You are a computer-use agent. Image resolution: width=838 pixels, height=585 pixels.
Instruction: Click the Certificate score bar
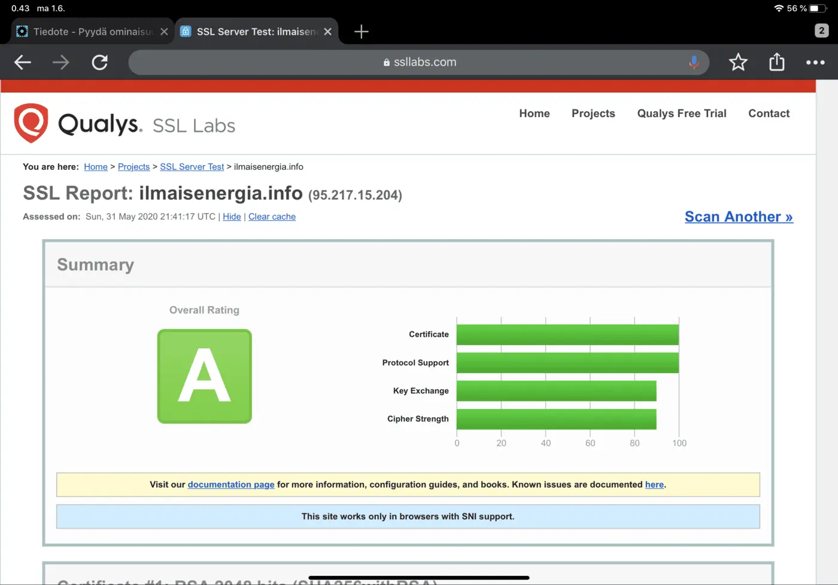click(x=567, y=334)
